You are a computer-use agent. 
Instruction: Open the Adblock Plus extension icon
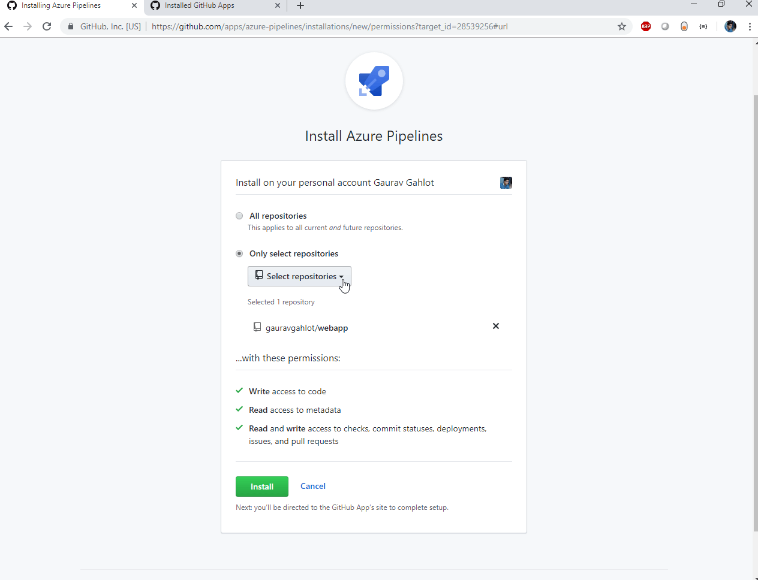(646, 26)
